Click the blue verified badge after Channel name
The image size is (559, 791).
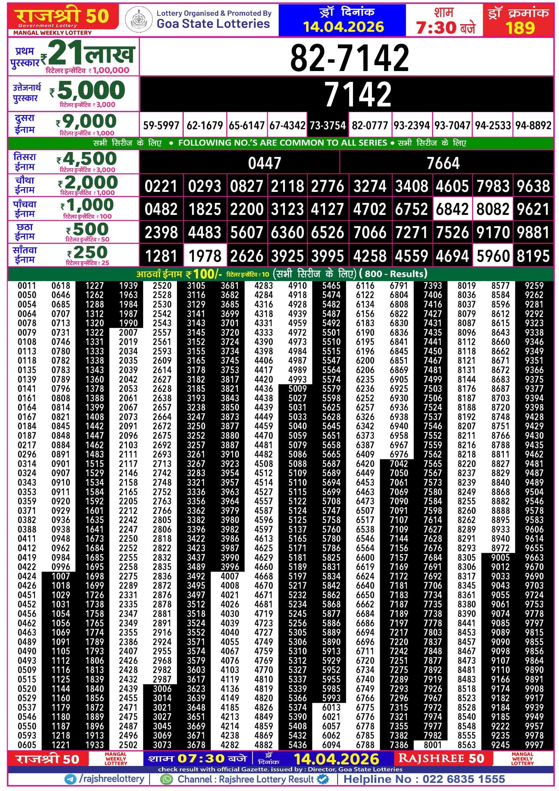point(323,779)
